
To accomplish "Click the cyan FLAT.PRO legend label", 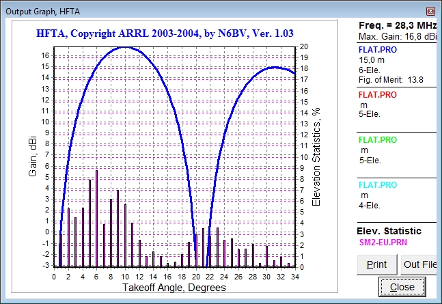I will coord(378,185).
